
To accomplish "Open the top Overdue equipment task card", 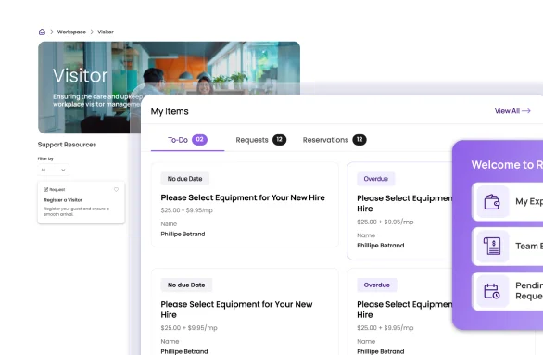I will click(x=400, y=210).
